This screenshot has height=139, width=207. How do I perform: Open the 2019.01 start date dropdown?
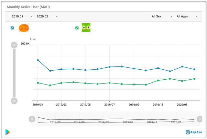click(22, 16)
